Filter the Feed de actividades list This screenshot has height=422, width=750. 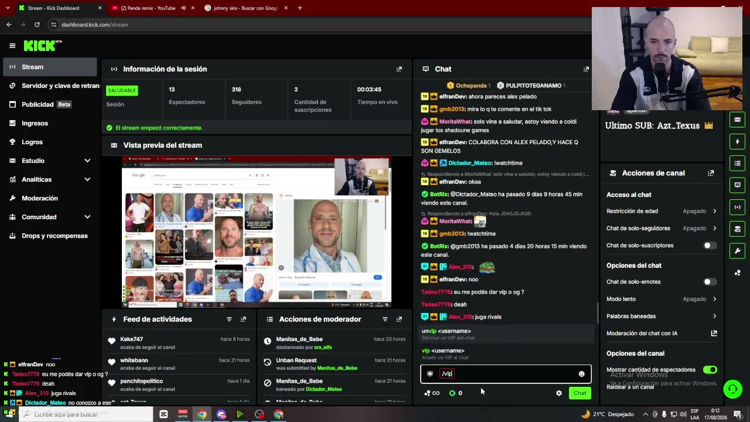pos(229,319)
